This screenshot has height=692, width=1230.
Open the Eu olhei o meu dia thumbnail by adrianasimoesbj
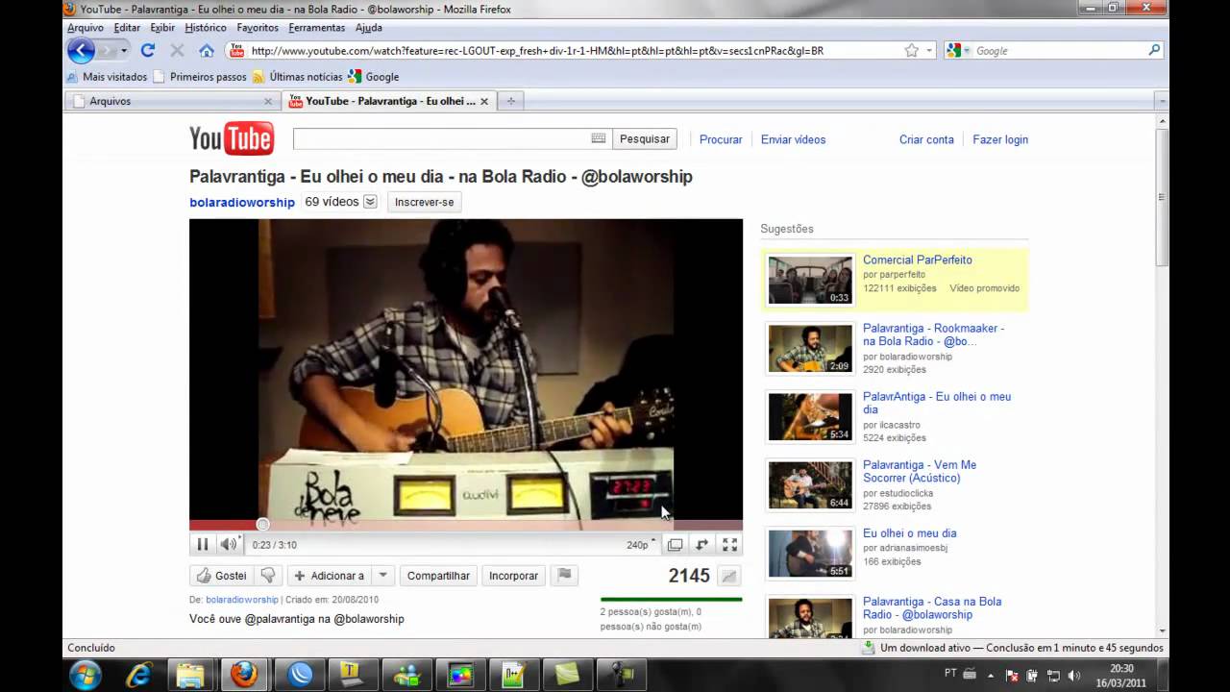(810, 554)
